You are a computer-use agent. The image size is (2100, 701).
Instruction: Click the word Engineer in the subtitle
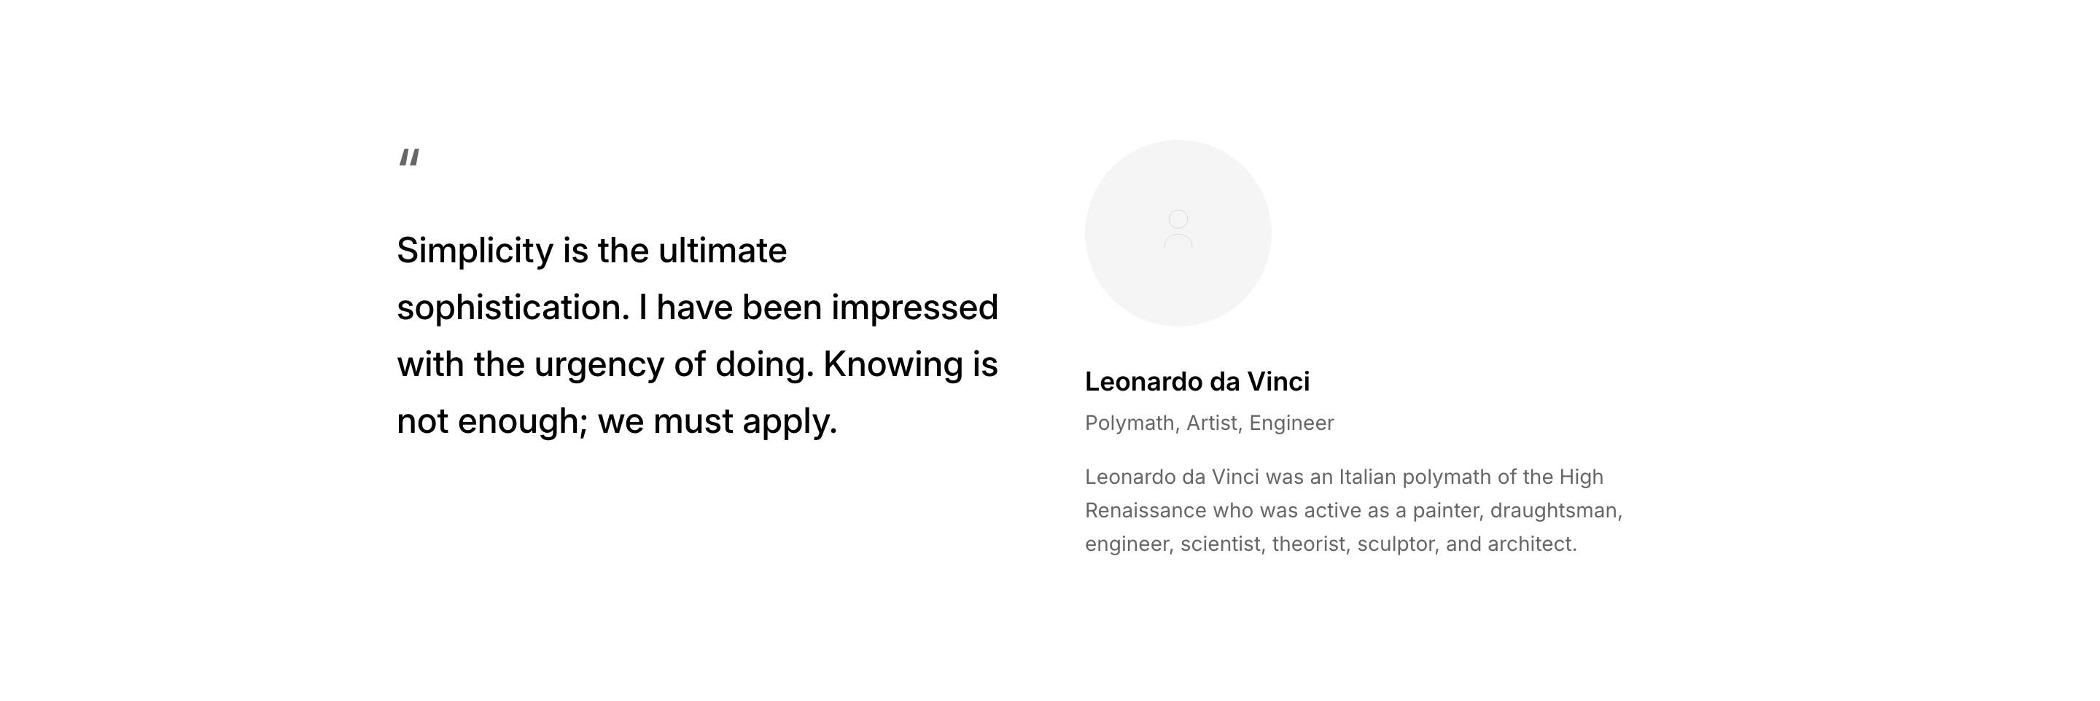pyautogui.click(x=1291, y=423)
